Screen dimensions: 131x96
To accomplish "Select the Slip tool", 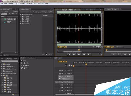I will [25, 66].
